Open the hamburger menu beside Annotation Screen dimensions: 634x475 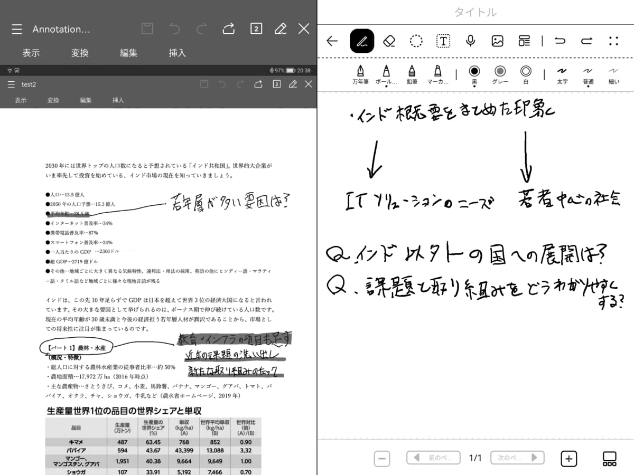click(x=17, y=29)
